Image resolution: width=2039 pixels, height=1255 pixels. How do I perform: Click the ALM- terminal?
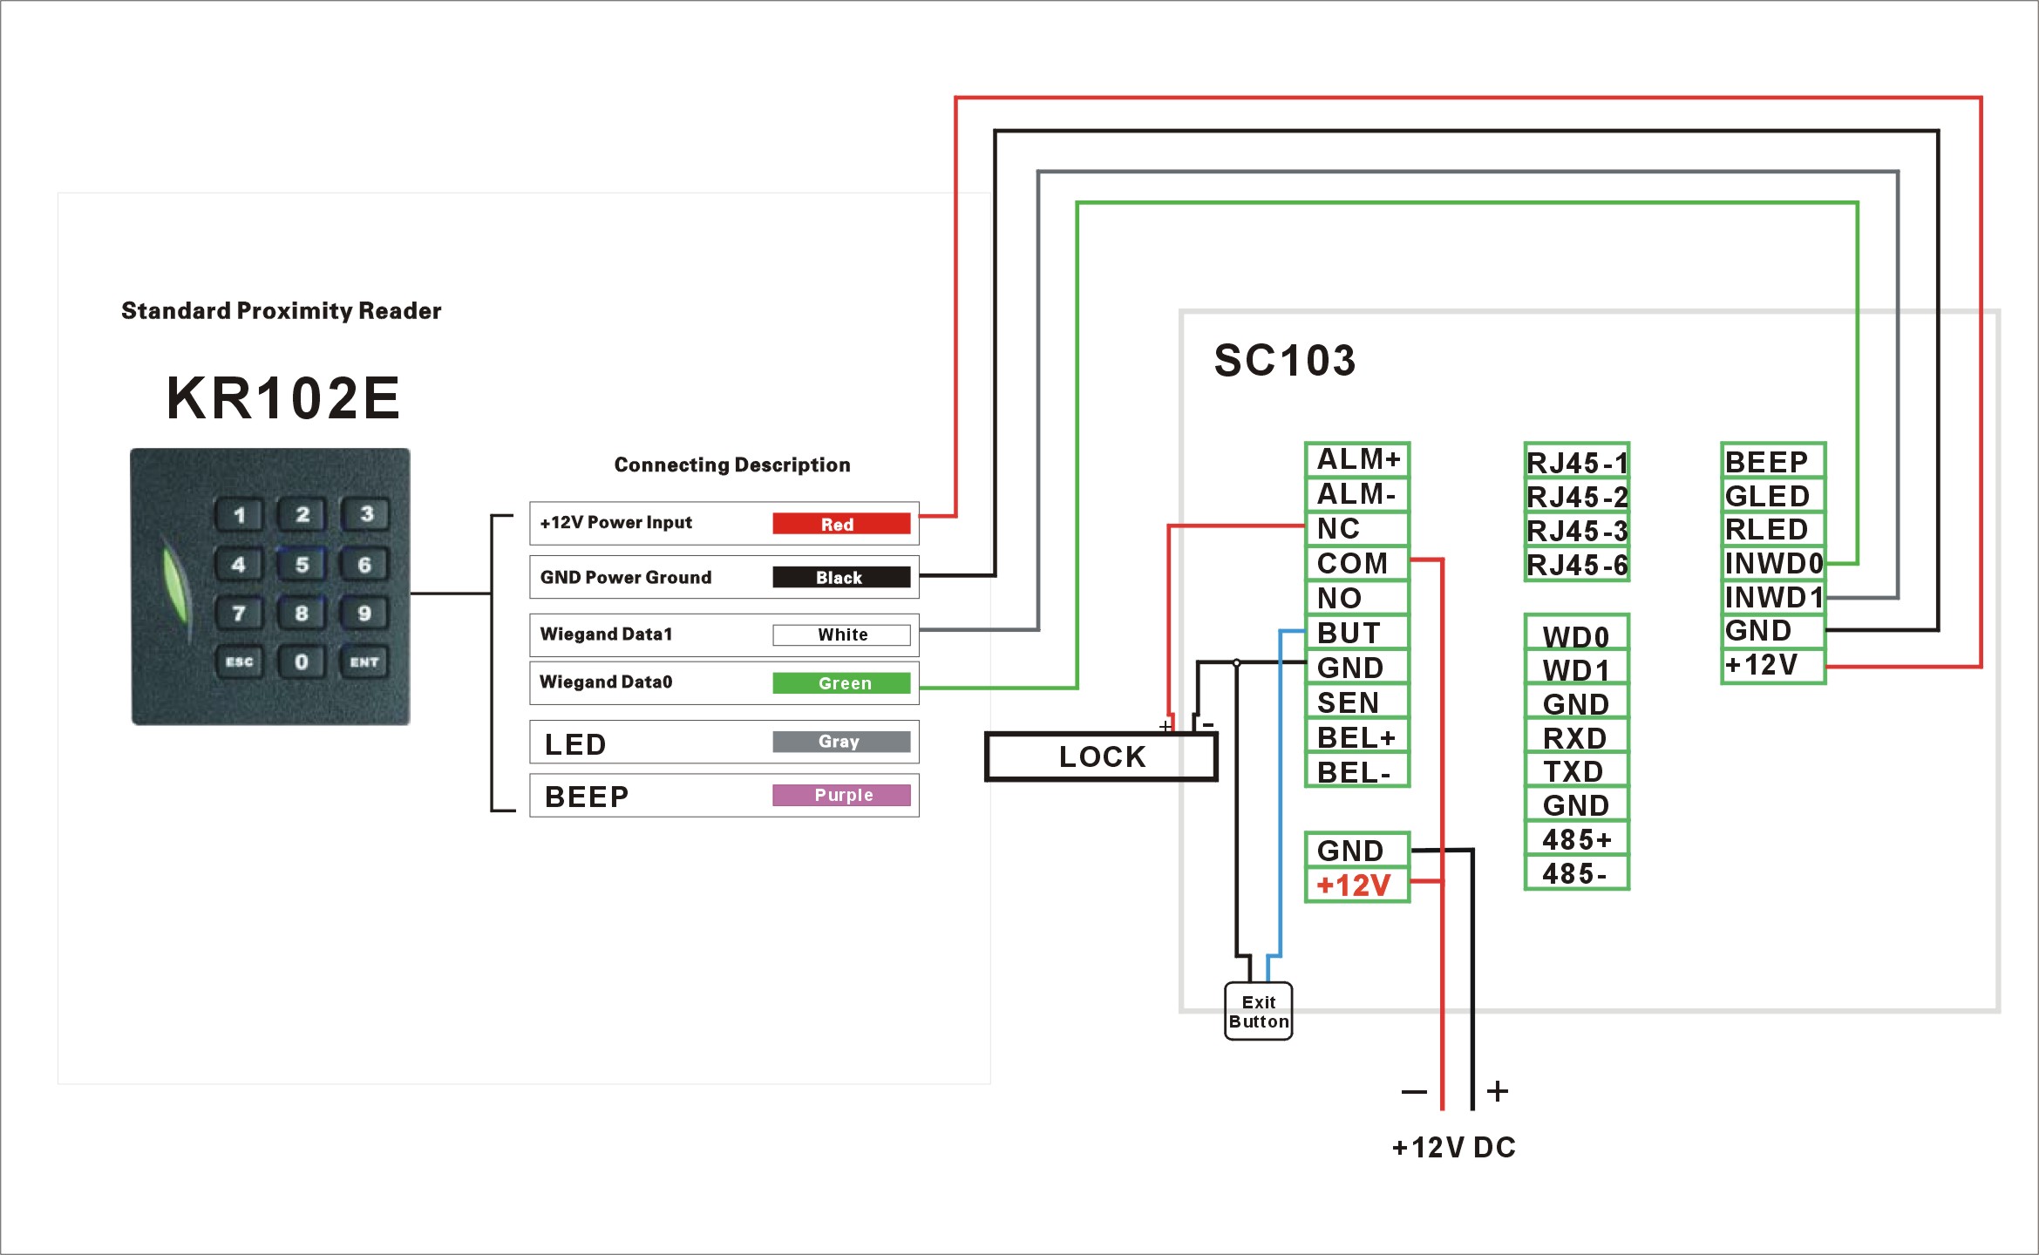point(1357,494)
